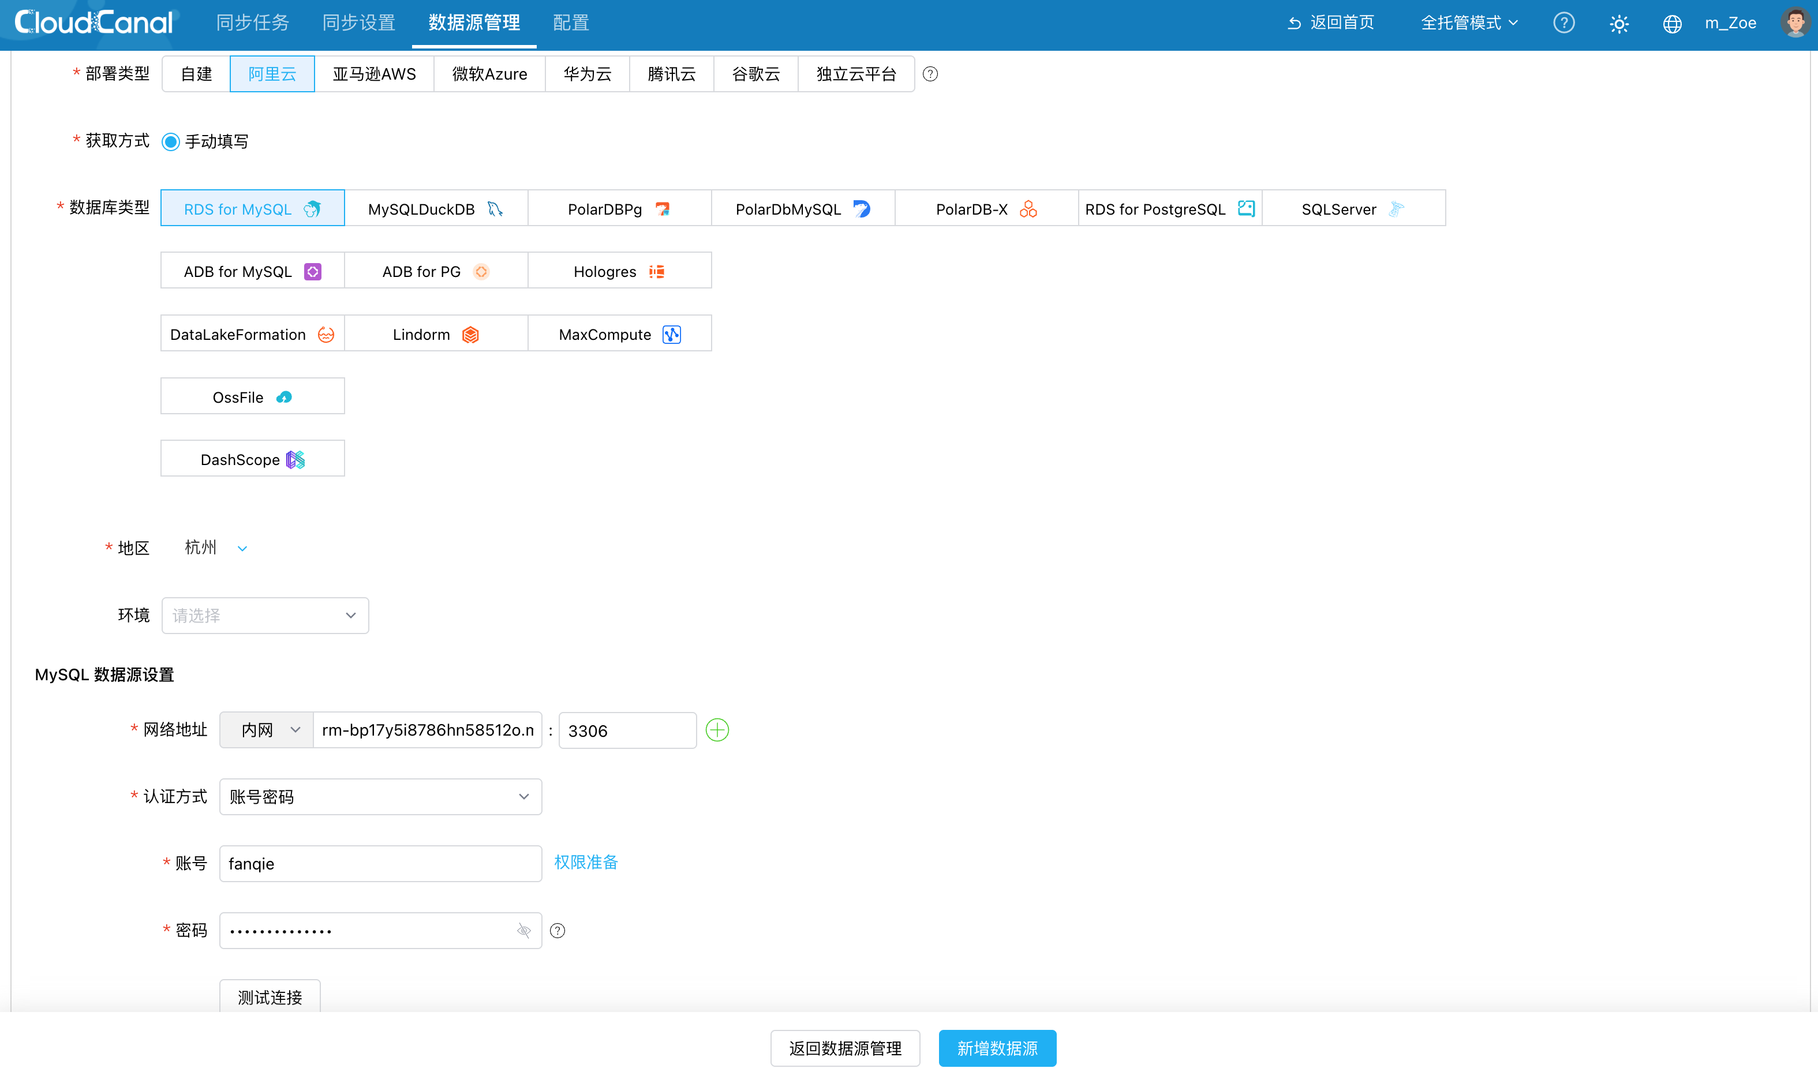Click the 账号 fanqie input field
This screenshot has width=1818, height=1072.
[x=380, y=863]
